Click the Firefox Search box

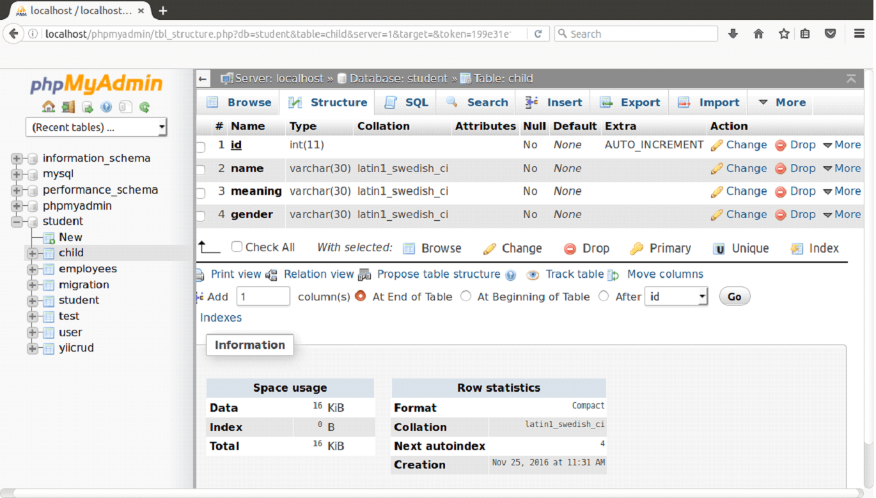[636, 34]
